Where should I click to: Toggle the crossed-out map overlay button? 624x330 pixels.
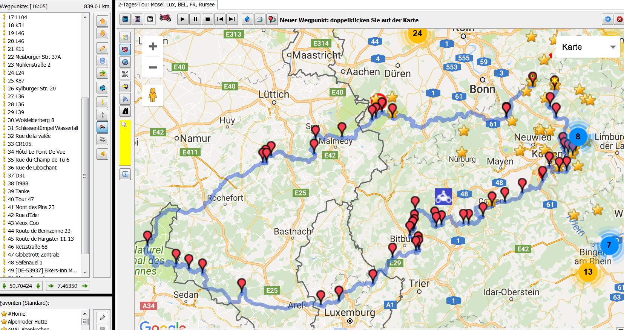125,49
